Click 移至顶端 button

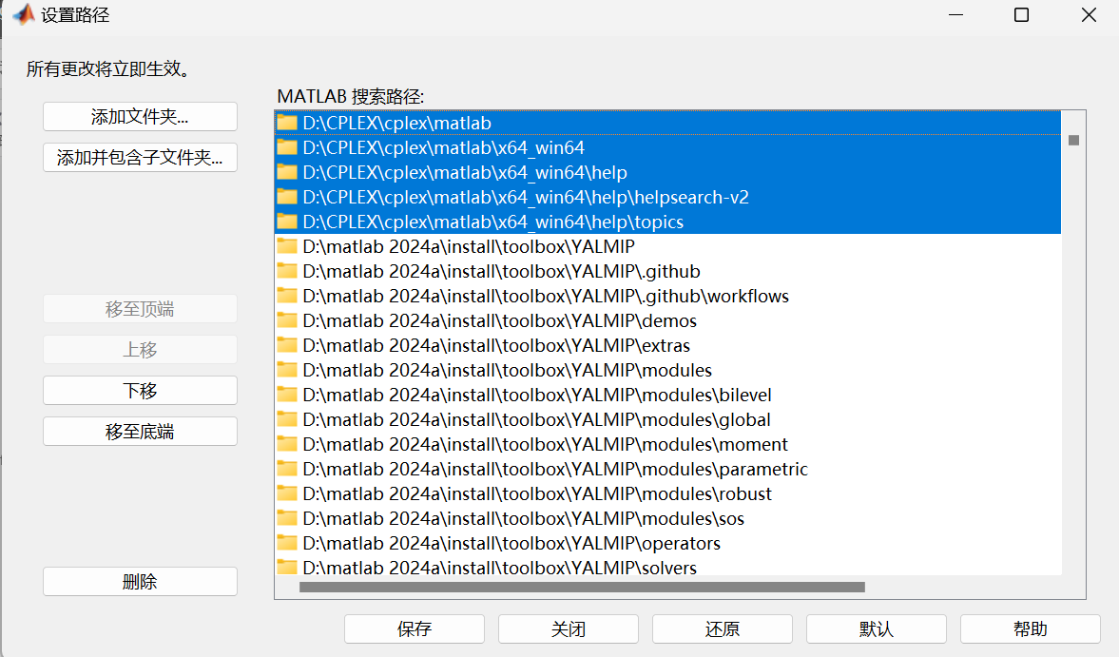(x=140, y=309)
